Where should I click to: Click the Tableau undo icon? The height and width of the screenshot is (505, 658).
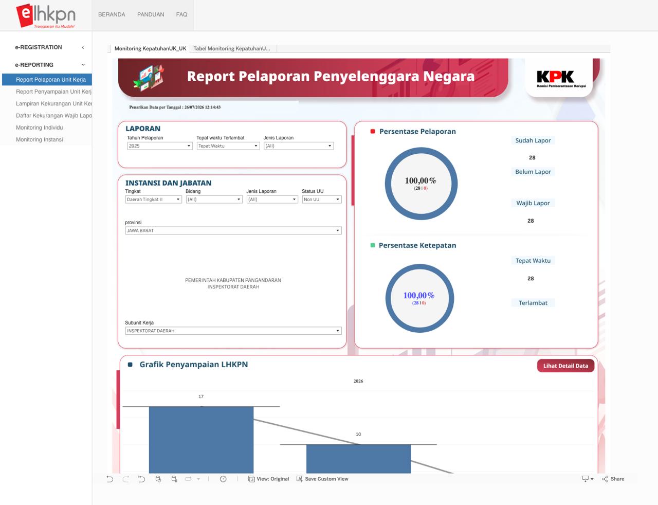[x=109, y=479]
